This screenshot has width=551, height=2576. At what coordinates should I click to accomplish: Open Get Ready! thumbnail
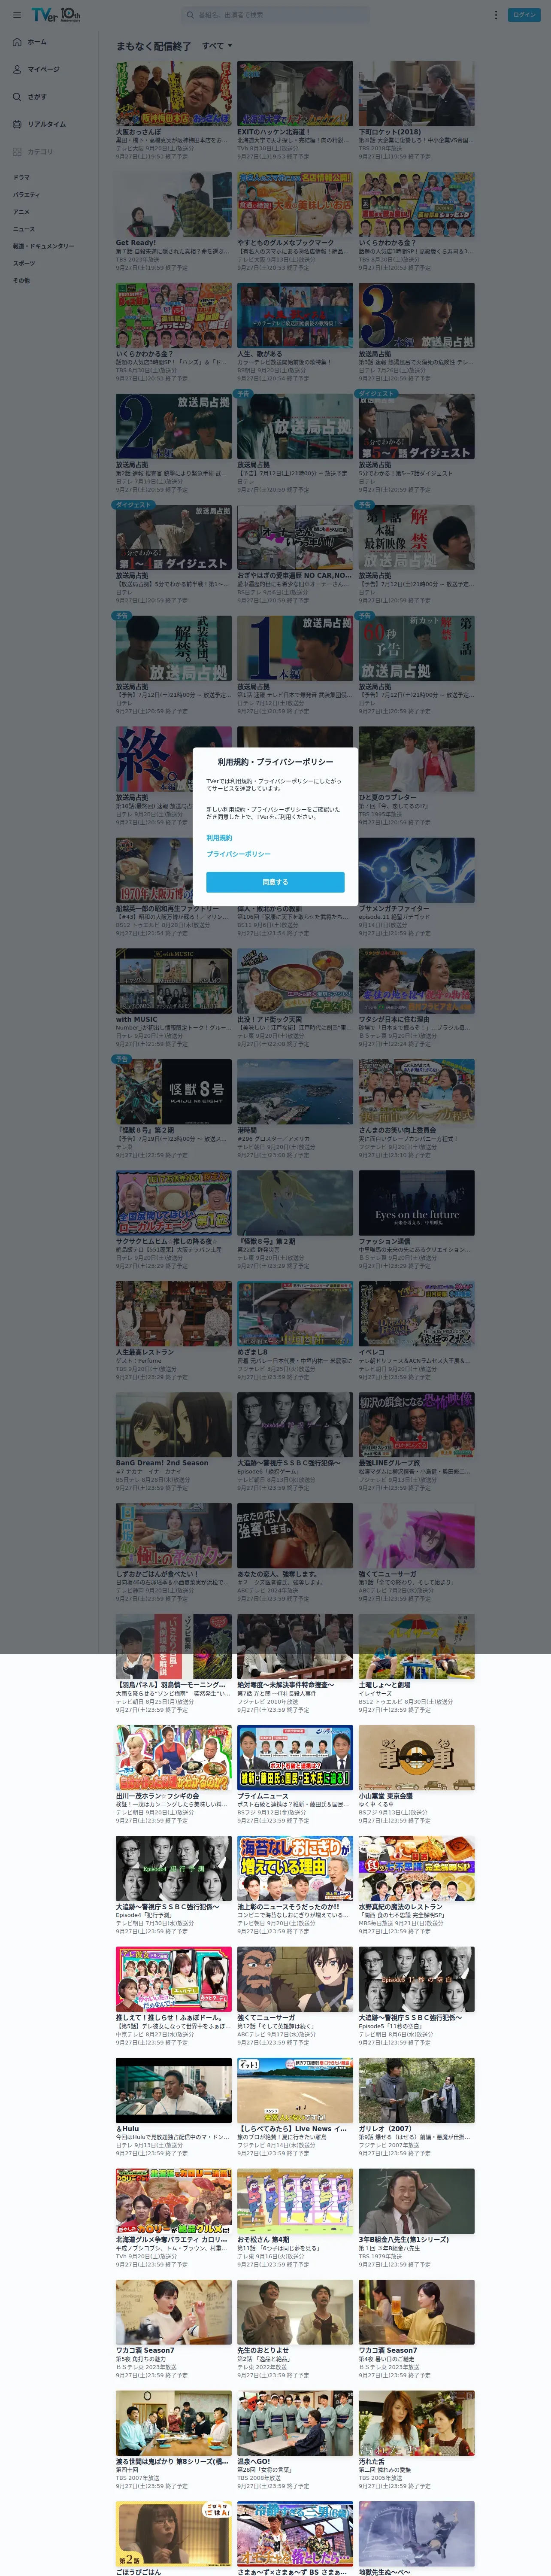[x=174, y=204]
